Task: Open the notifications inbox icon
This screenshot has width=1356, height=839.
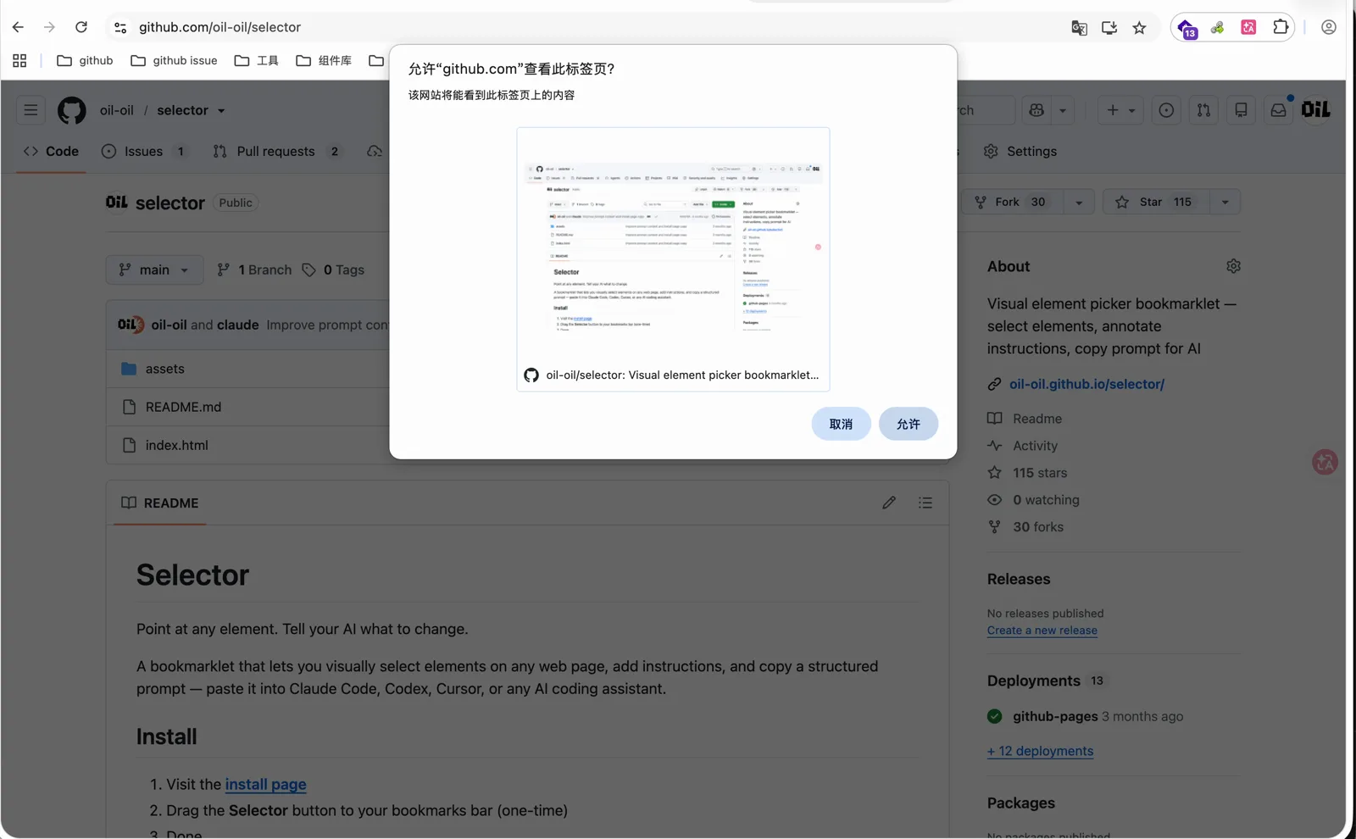Action: point(1278,110)
